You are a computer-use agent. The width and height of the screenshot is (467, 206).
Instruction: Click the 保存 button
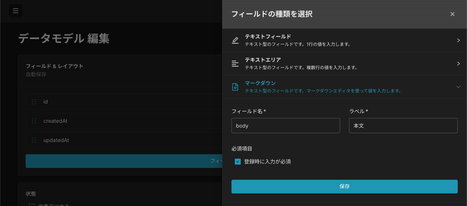pyautogui.click(x=345, y=186)
